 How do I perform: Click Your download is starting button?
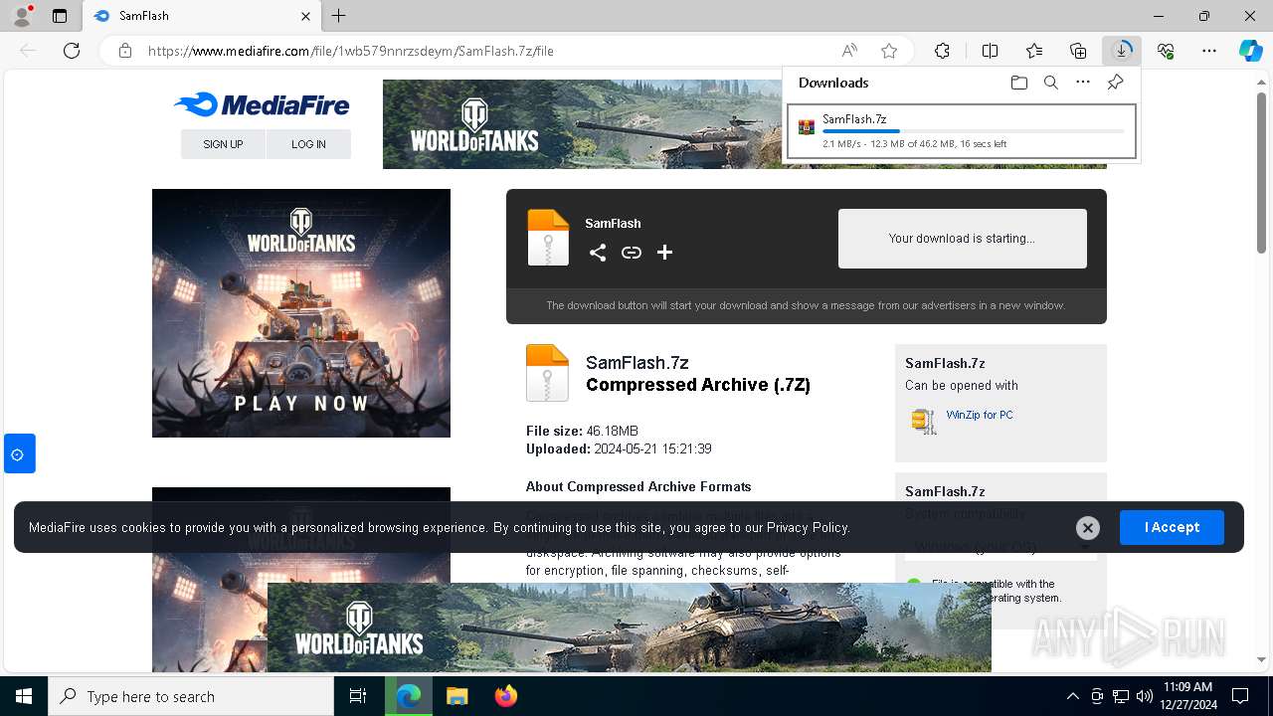pyautogui.click(x=962, y=239)
